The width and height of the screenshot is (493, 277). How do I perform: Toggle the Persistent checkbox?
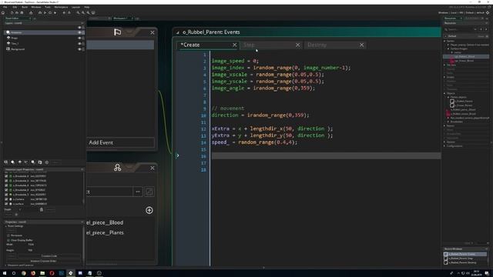8,235
